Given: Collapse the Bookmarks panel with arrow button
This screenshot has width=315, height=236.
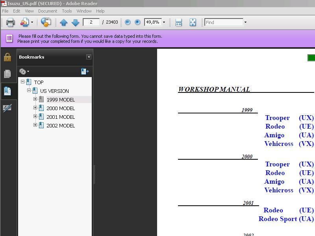Looking at the screenshot, I should [x=89, y=57].
